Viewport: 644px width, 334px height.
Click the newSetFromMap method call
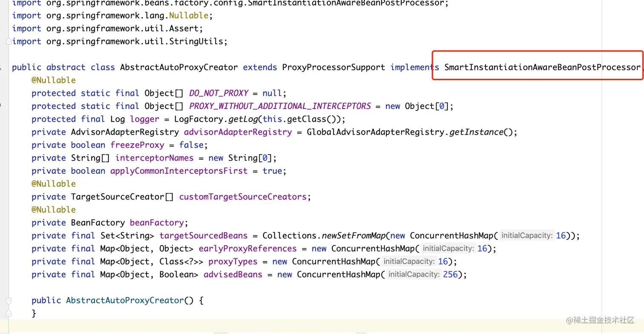click(354, 236)
